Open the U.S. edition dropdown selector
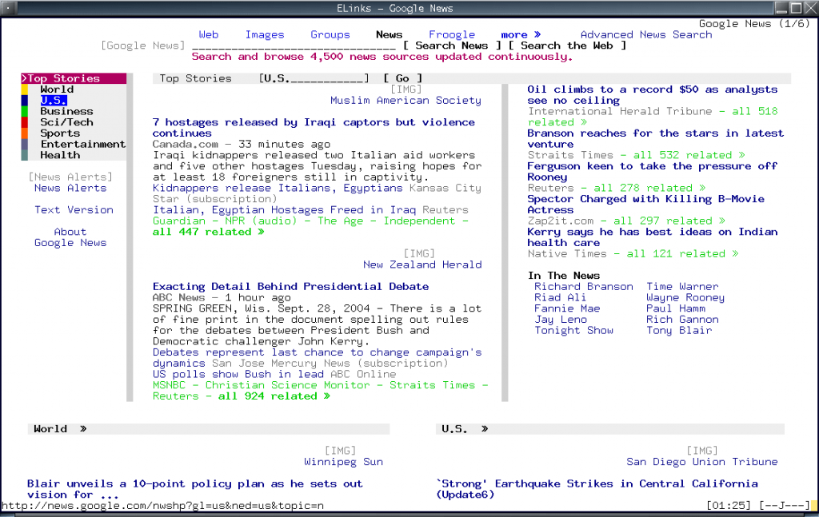 (314, 78)
